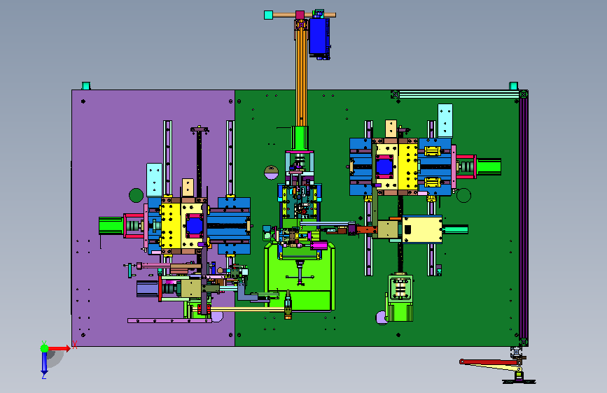The width and height of the screenshot is (607, 393).
Task: Pick the blue square inside left yellow block
Action: point(194,227)
